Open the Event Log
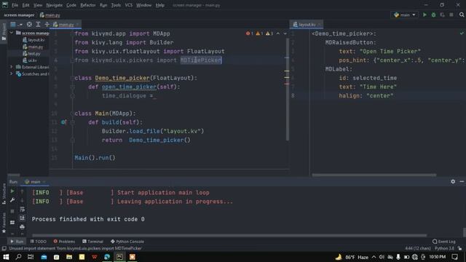 click(x=444, y=242)
